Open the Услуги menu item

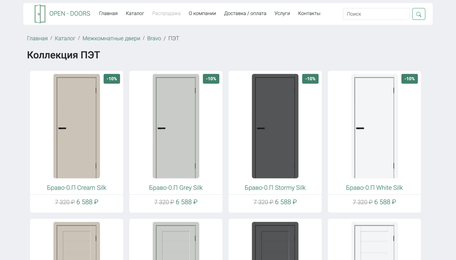click(282, 14)
